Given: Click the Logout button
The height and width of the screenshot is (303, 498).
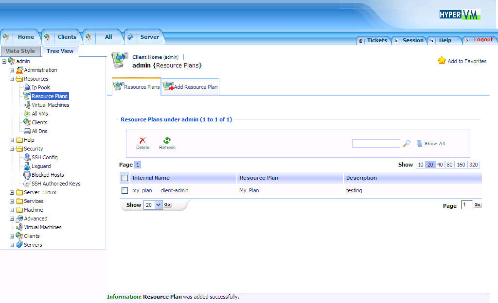Looking at the screenshot, I should pyautogui.click(x=483, y=40).
